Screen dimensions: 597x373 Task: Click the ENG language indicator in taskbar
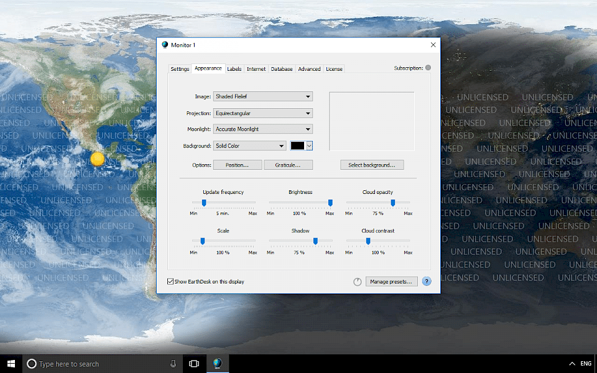click(586, 364)
